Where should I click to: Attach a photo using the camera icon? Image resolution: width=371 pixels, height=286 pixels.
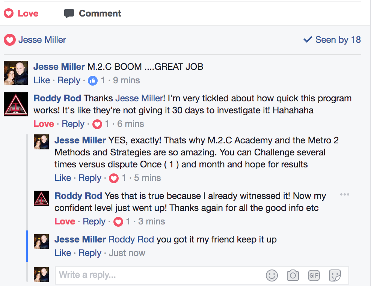tap(293, 275)
